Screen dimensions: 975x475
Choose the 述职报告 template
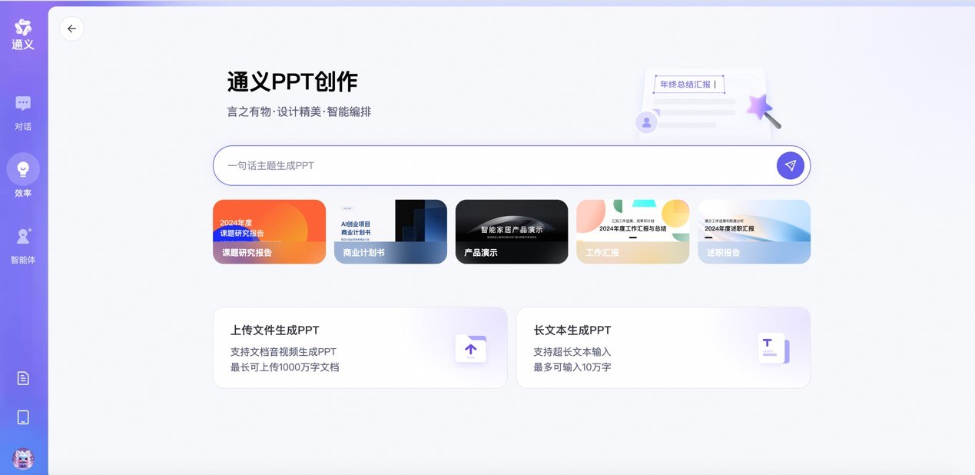coord(754,231)
